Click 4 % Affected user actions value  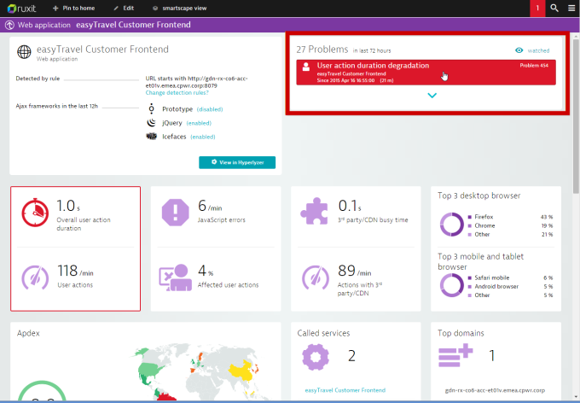[x=206, y=271]
